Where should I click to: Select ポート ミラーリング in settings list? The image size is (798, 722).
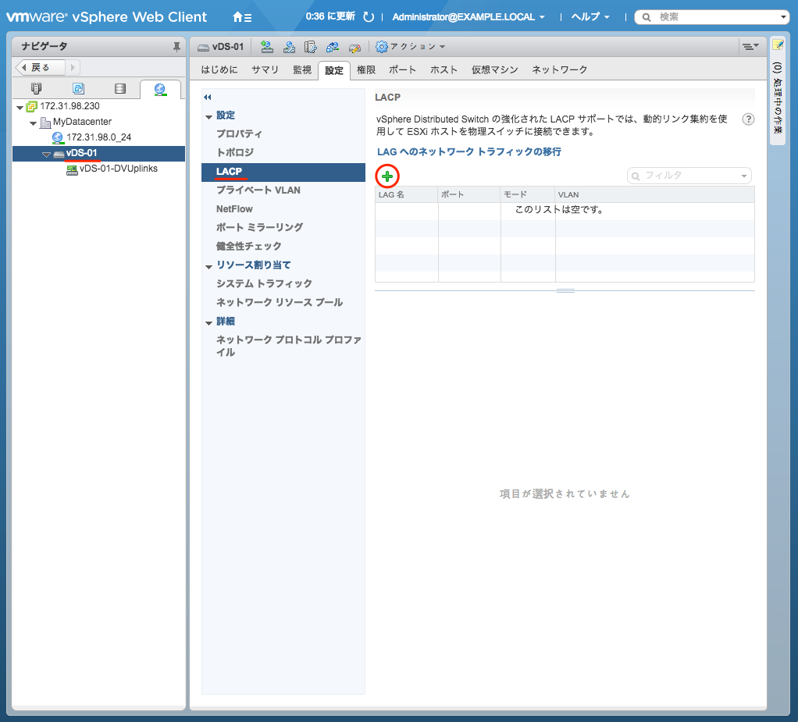click(x=259, y=227)
